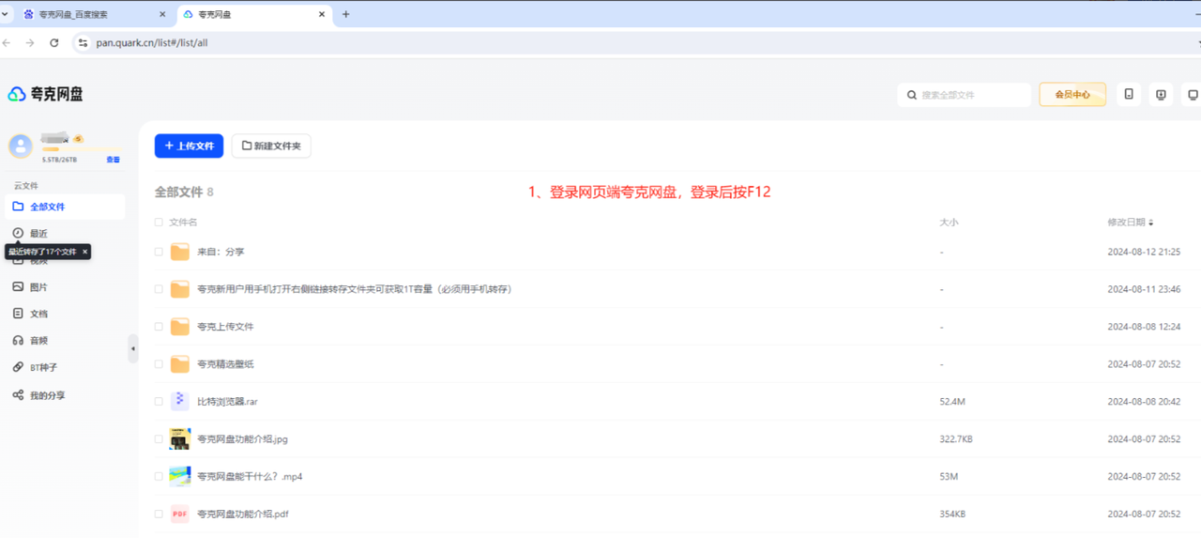Click the site info icon in address bar

pyautogui.click(x=83, y=43)
